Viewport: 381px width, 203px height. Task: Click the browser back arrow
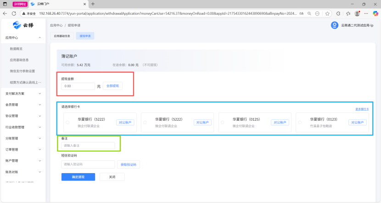6,13
